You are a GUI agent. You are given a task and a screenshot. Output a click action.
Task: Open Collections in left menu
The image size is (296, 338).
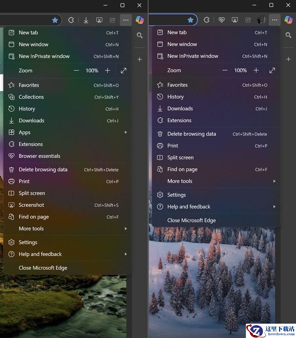(x=67, y=97)
